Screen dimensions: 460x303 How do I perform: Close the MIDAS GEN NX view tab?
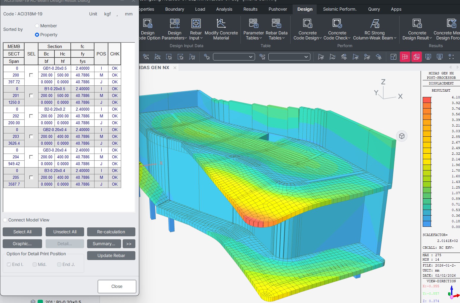[x=175, y=68]
